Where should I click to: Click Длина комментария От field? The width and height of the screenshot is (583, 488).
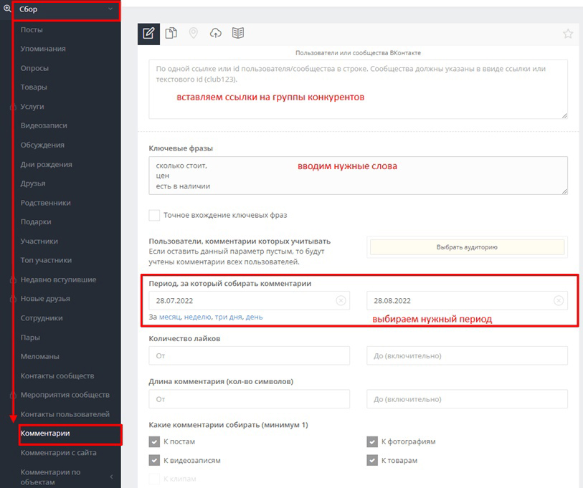tap(249, 399)
